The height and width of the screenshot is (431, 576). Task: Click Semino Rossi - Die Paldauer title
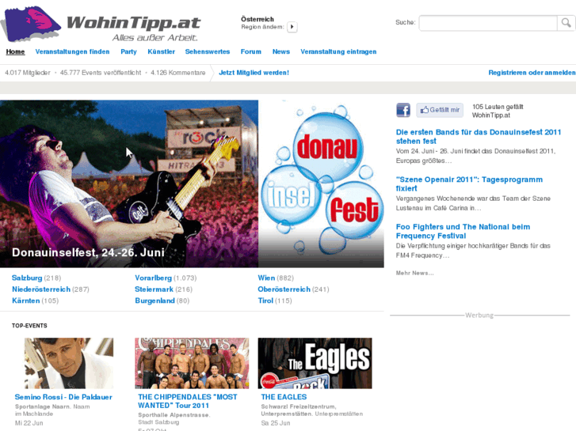63,397
